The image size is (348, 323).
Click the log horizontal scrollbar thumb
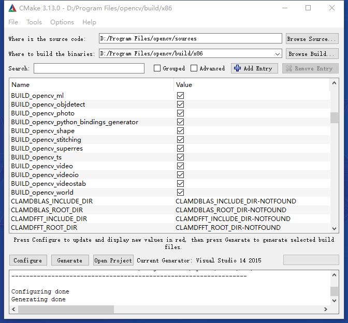[x=66, y=309]
